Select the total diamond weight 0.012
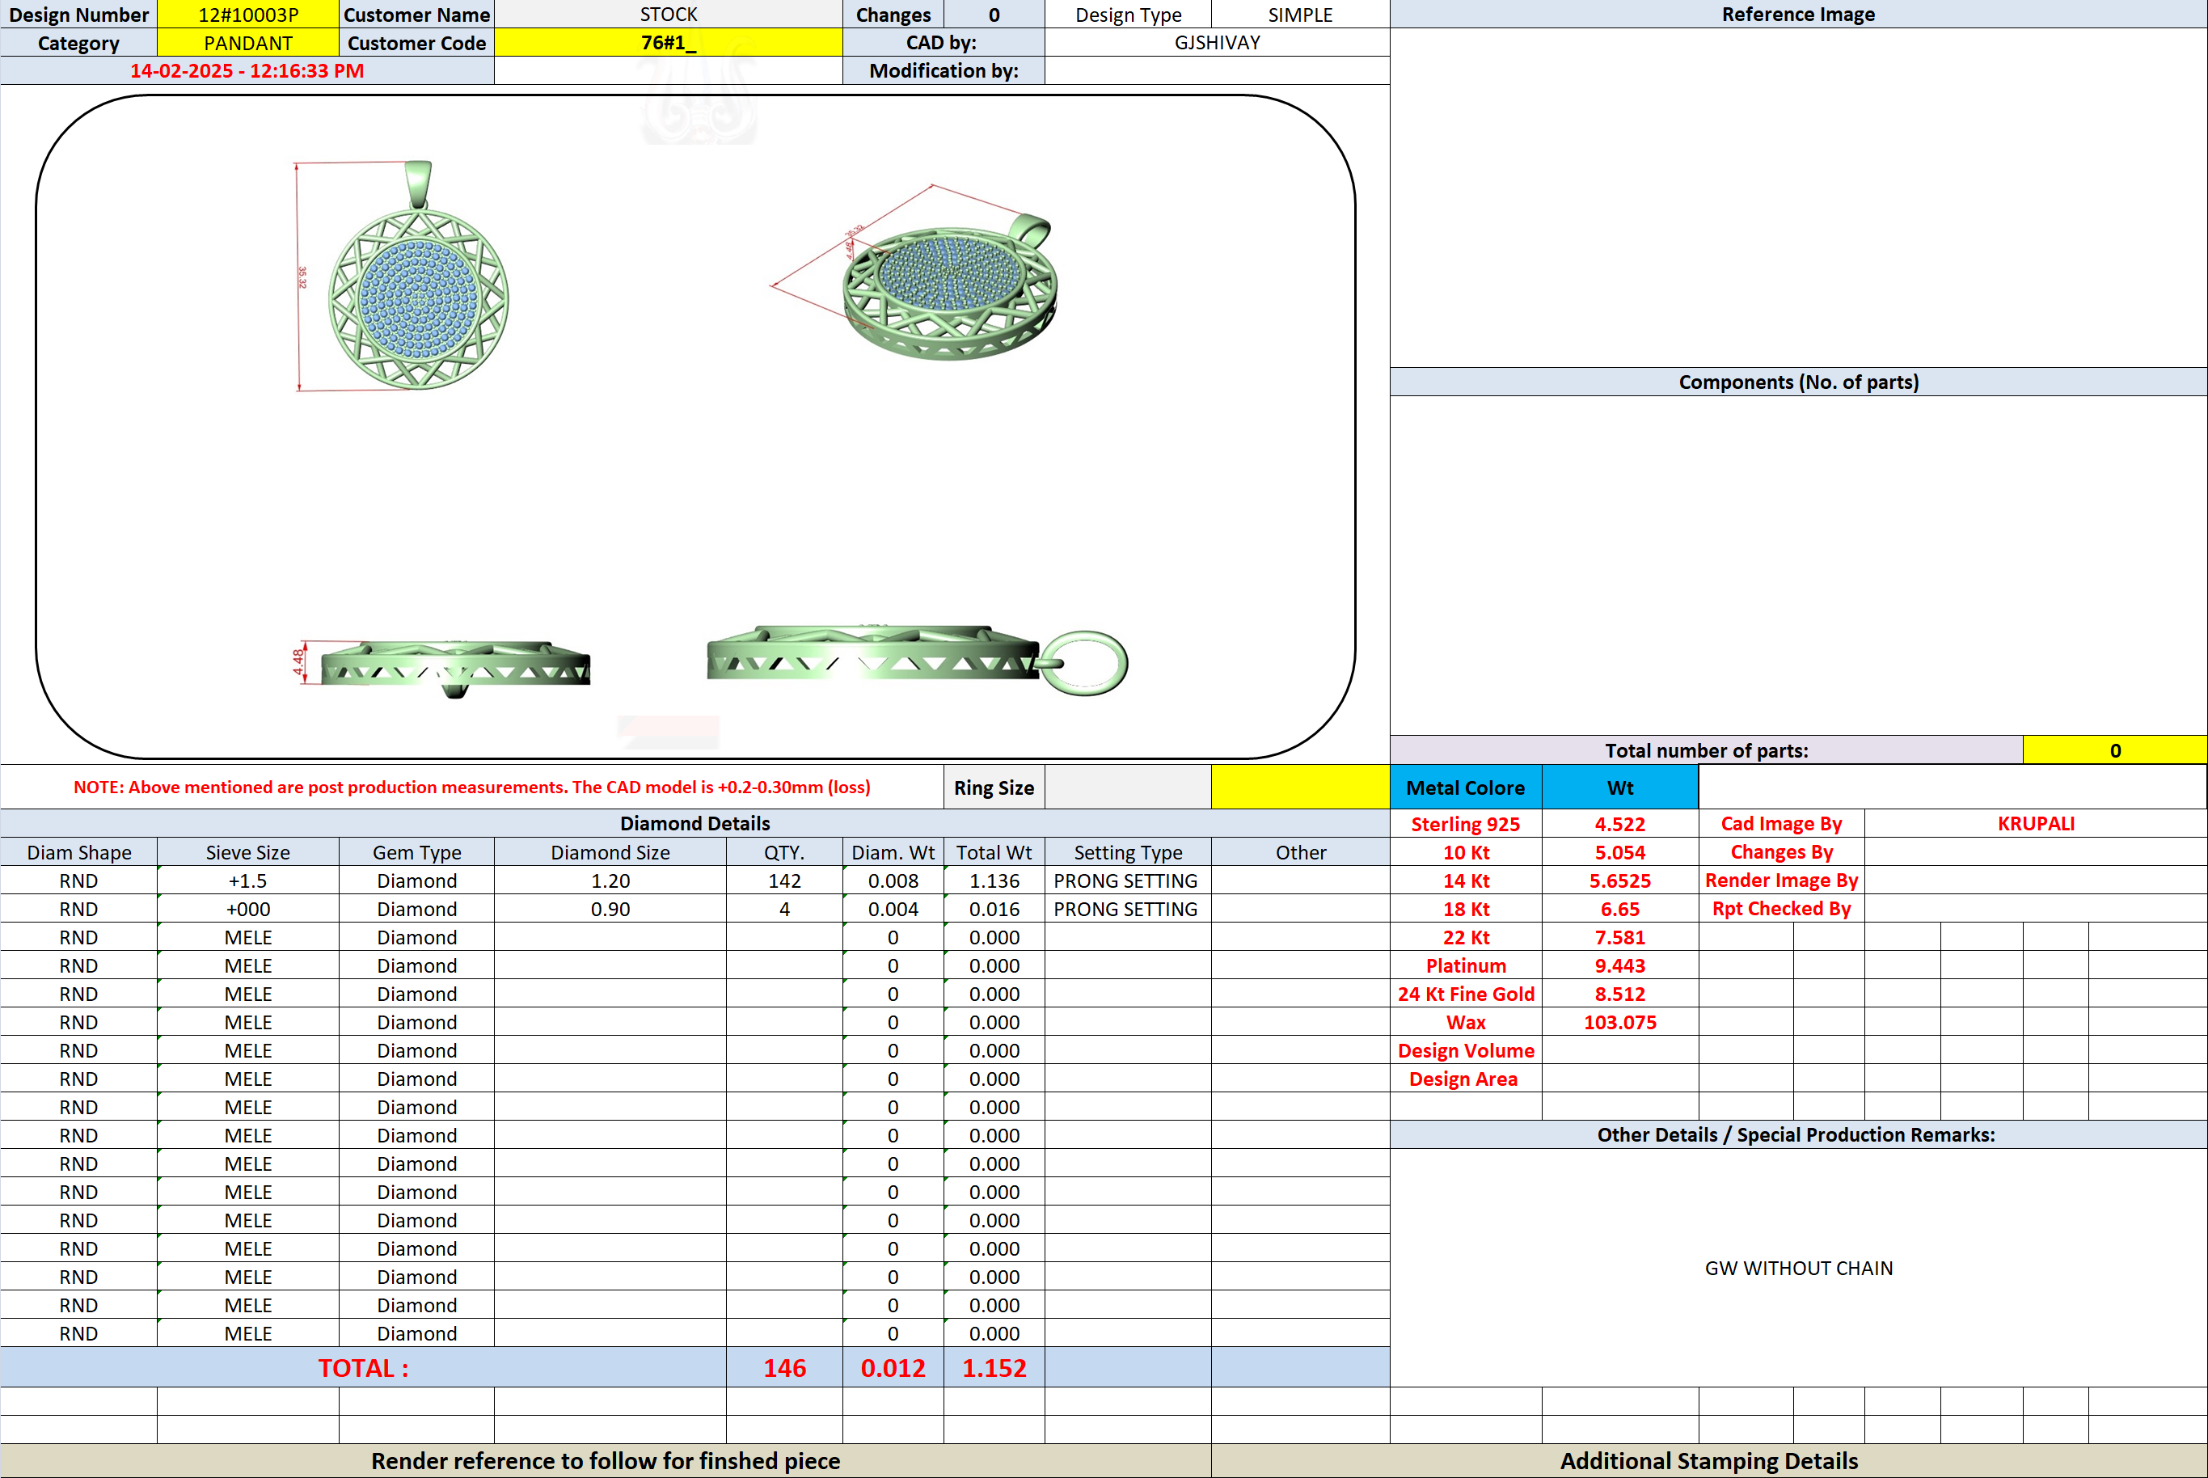This screenshot has width=2208, height=1478. (893, 1368)
